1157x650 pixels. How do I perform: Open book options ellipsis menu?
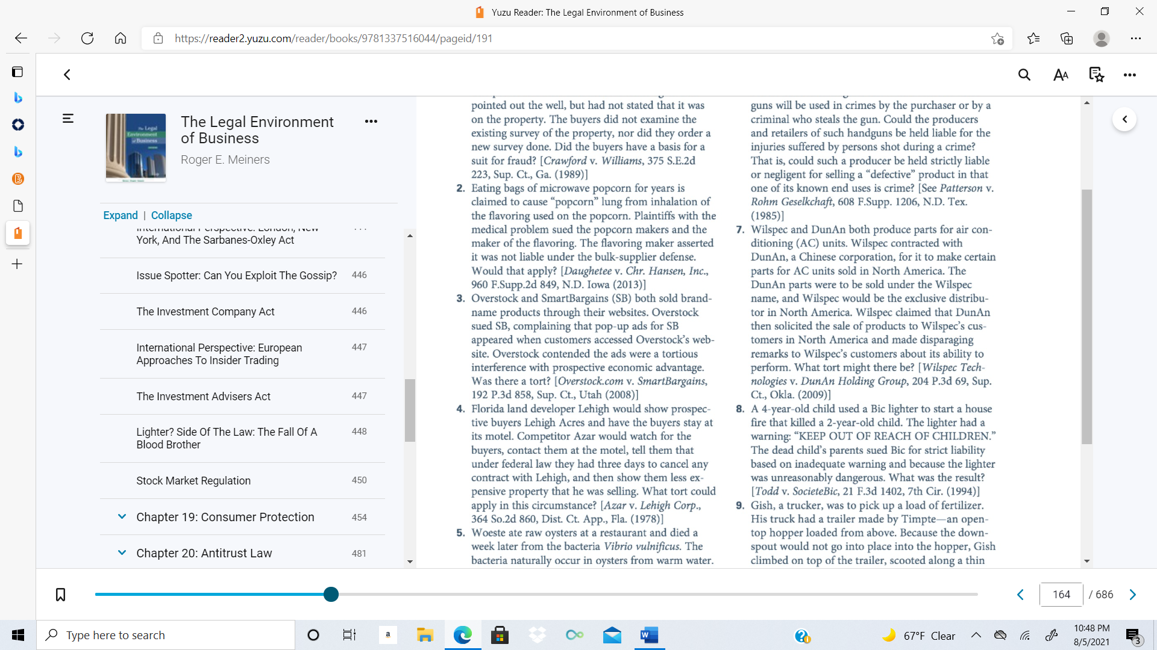click(x=371, y=121)
